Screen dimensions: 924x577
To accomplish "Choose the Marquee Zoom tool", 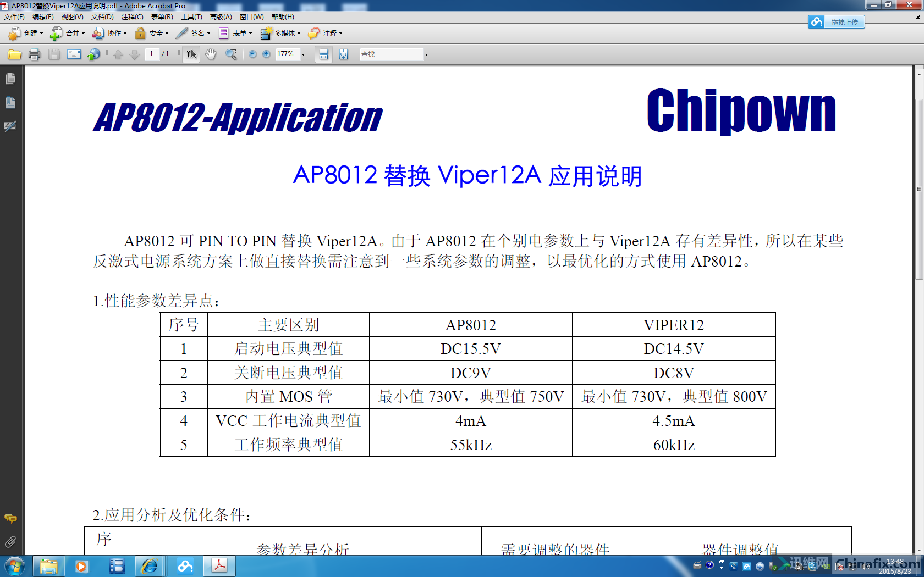I will point(231,54).
